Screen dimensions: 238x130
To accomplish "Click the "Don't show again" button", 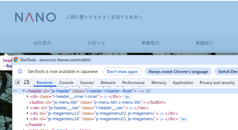I will (x=122, y=71).
